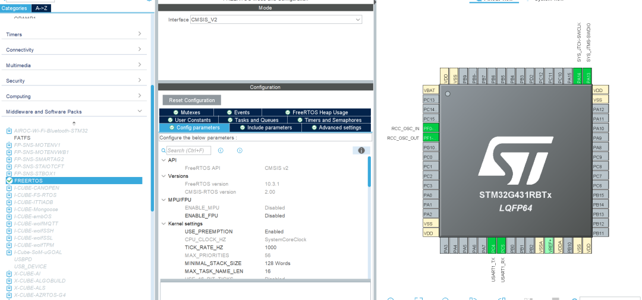Screen dimensions: 642x300
Task: Select the Categories tab
Action: pos(15,8)
